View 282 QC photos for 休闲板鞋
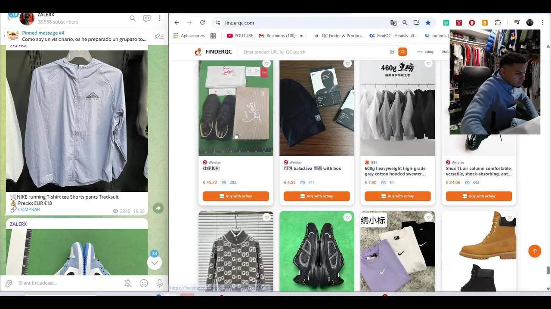 tap(229, 182)
